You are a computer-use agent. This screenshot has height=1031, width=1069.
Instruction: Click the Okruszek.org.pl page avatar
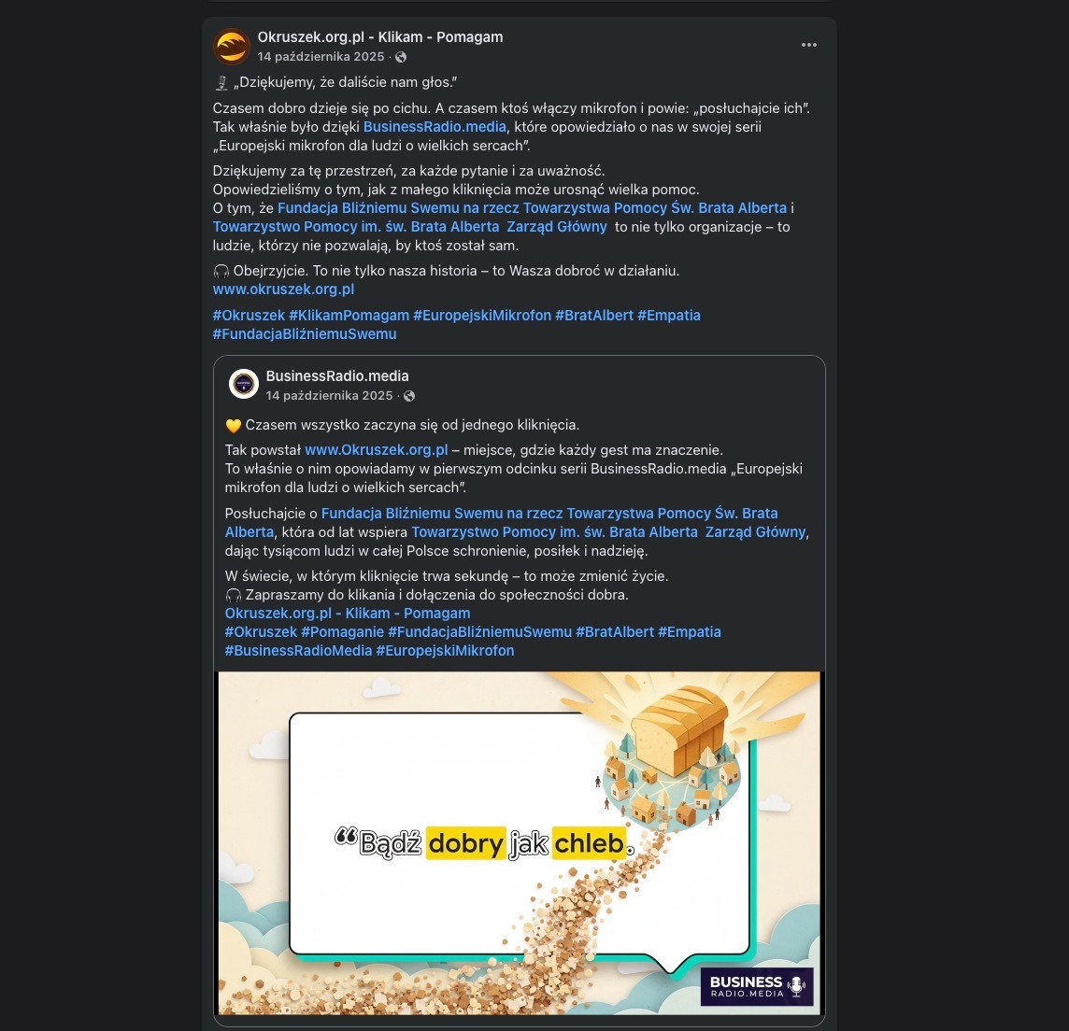tap(232, 47)
